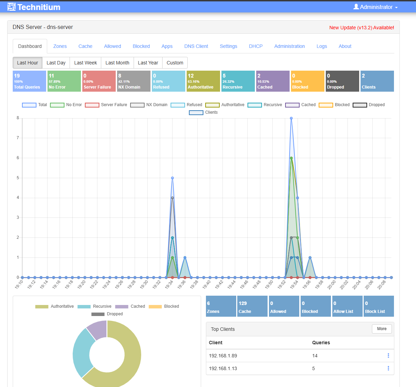
Task: Click the 129 Cache summary tile
Action: [x=253, y=306]
